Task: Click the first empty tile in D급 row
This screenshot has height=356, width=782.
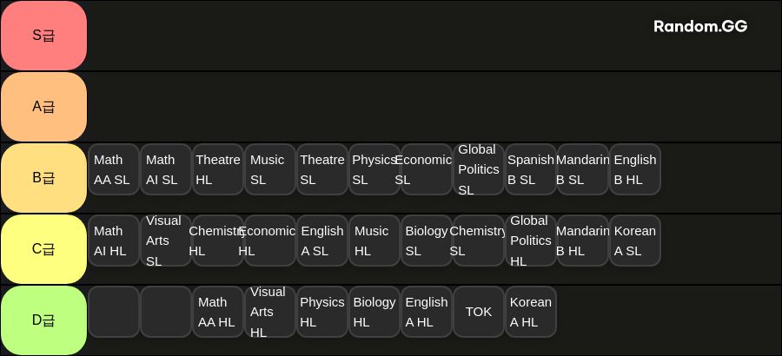Action: point(114,312)
